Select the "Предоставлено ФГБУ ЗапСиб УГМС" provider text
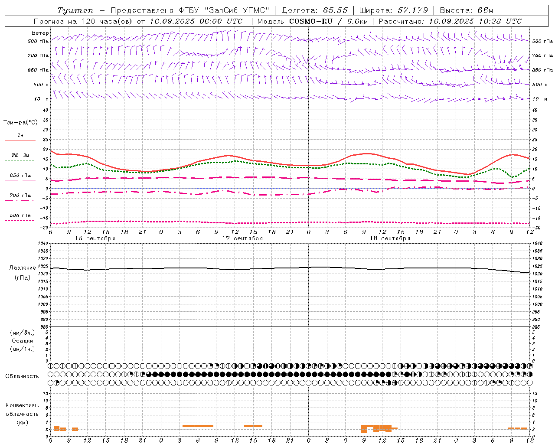Viewport: 555px width, 444px height. tap(190, 10)
